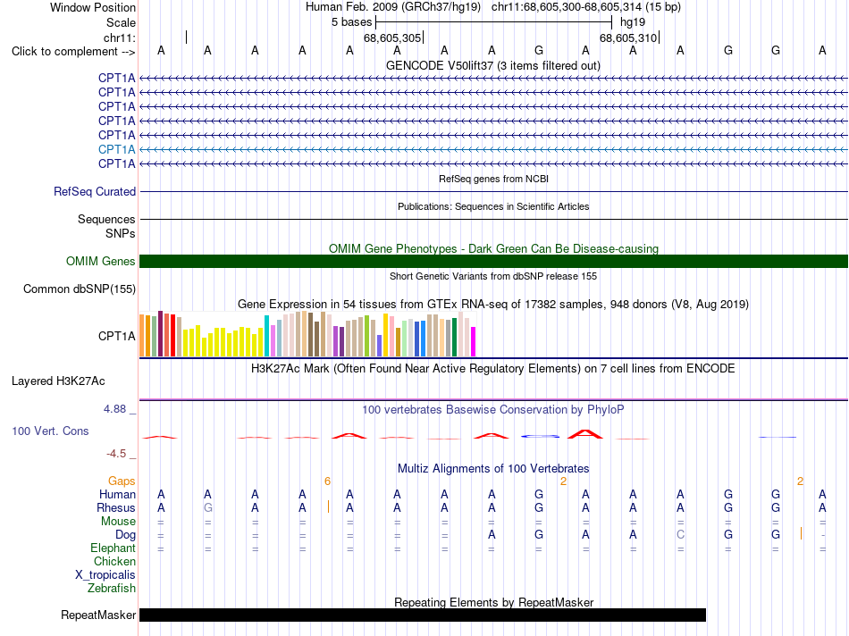This screenshot has width=849, height=636.
Task: Click the magenta bar in GTEx chart
Action: (x=473, y=341)
